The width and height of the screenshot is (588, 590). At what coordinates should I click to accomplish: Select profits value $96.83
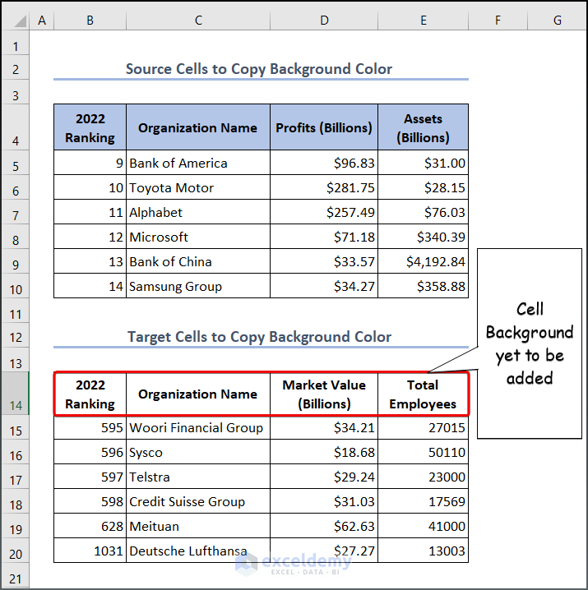[324, 163]
